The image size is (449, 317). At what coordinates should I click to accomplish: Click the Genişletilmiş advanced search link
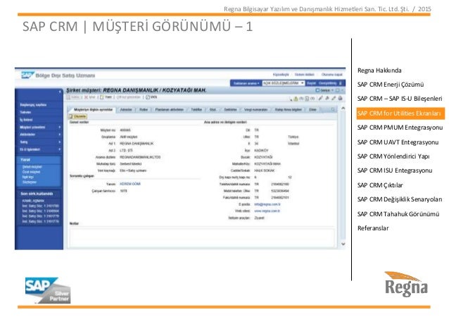[328, 83]
